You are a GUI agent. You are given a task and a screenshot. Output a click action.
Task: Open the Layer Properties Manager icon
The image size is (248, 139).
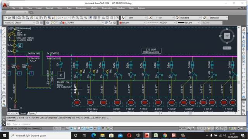pos(47,23)
